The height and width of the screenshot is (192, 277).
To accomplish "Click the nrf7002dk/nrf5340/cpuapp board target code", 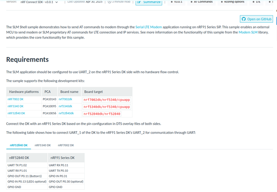I will 107,100.
